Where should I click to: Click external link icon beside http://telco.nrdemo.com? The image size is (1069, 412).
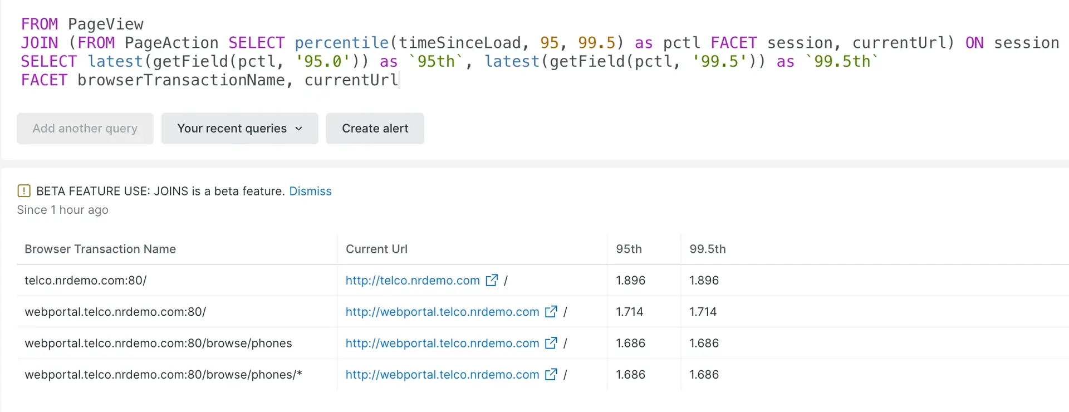[492, 280]
